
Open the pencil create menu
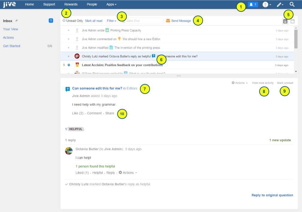pyautogui.click(x=280, y=4)
